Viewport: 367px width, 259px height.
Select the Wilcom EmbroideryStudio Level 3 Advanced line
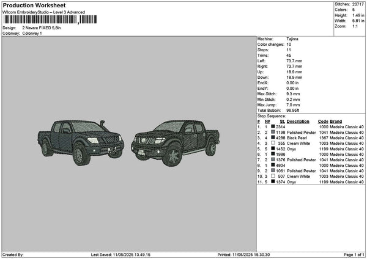click(x=44, y=12)
